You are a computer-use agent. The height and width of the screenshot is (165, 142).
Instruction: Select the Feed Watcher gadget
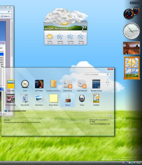[82, 86]
